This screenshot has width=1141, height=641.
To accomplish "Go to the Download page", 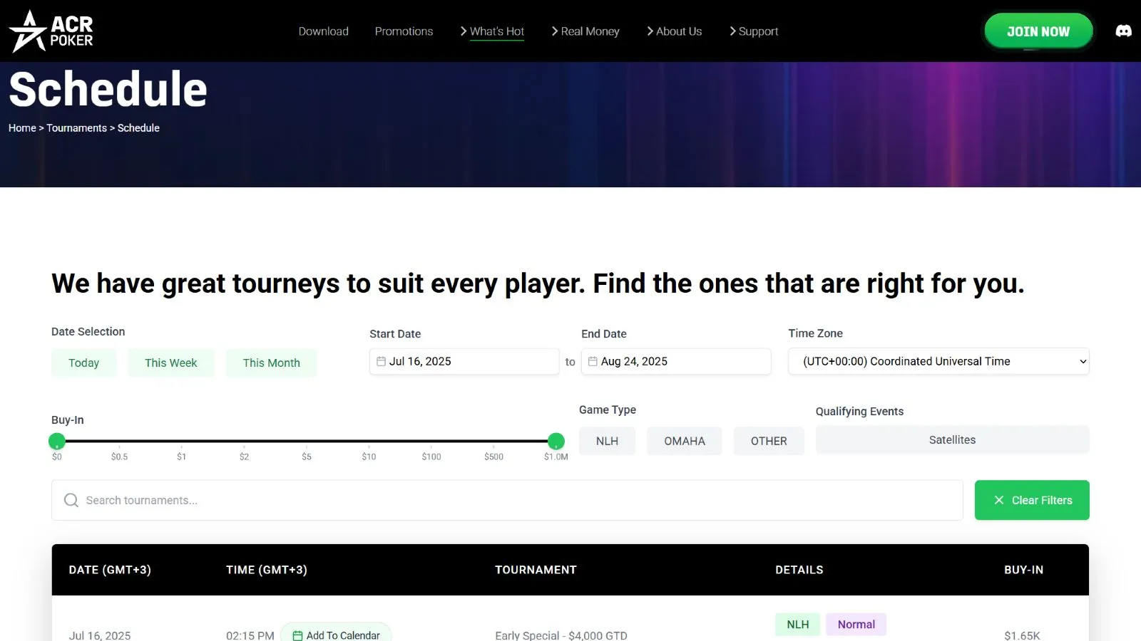I will [x=323, y=31].
